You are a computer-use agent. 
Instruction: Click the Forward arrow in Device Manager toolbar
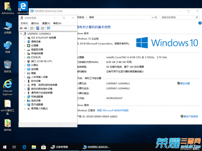pos(26,28)
